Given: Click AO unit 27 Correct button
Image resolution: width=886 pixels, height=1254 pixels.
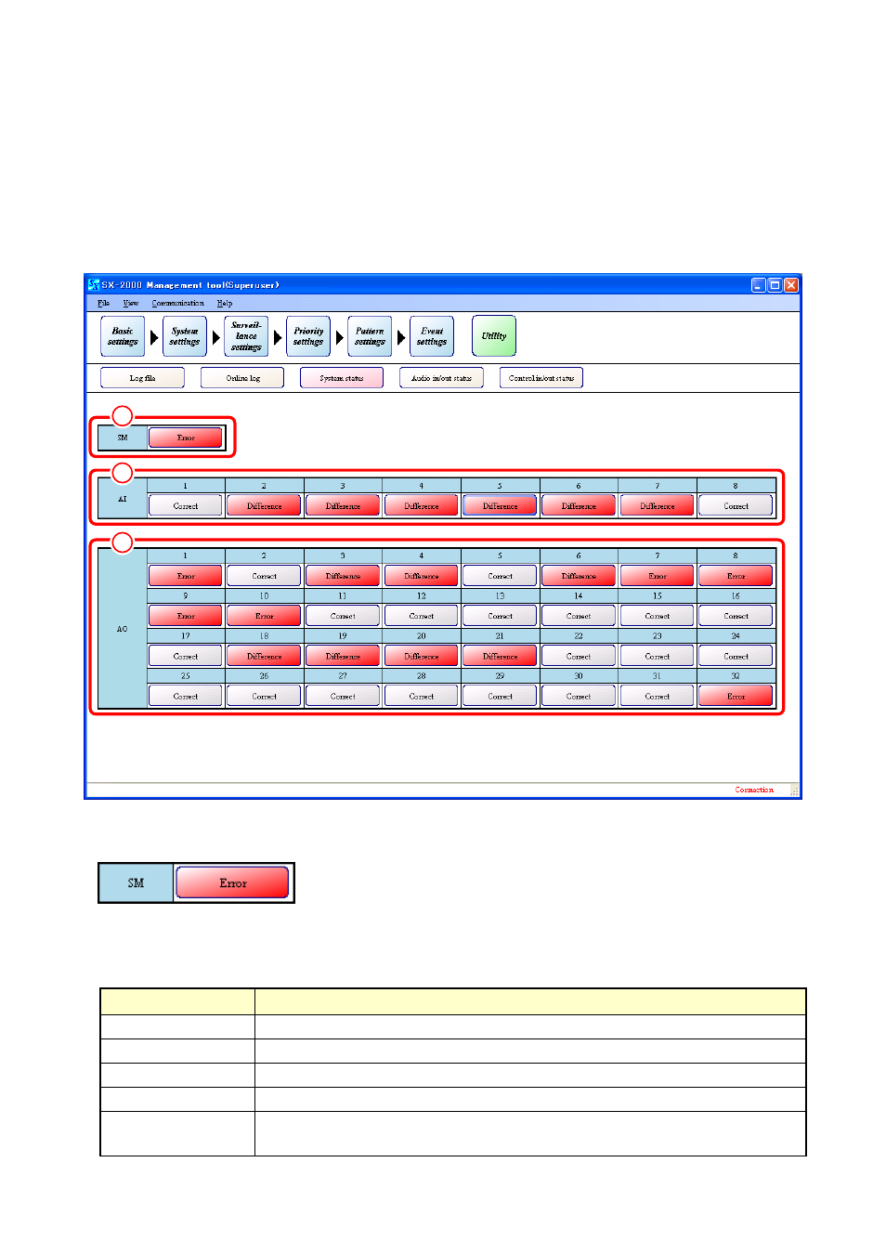Looking at the screenshot, I should [x=343, y=696].
